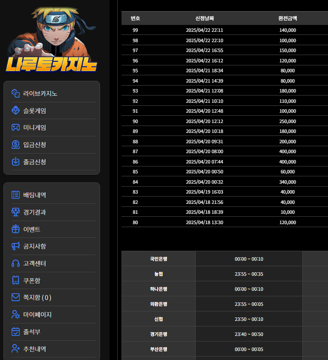
Task: Click the game results trophy icon
Action: click(16, 212)
